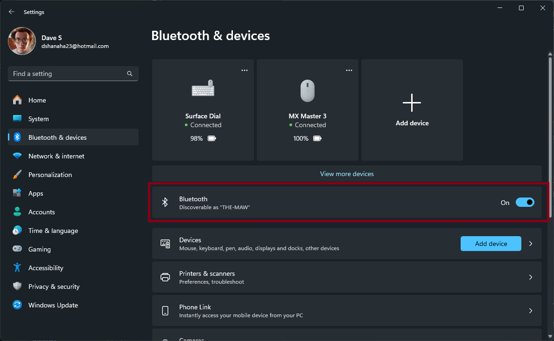This screenshot has width=554, height=341.
Task: Click the plus icon to add device
Action: tap(412, 103)
